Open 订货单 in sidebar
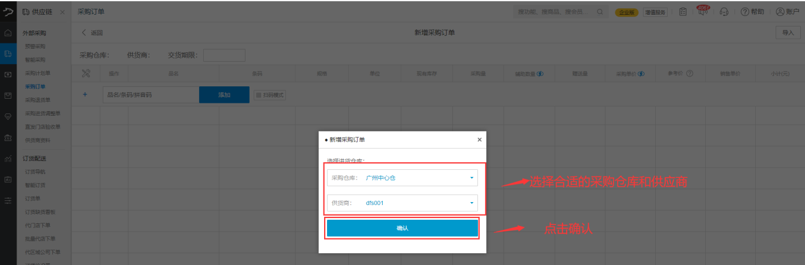 pos(32,199)
